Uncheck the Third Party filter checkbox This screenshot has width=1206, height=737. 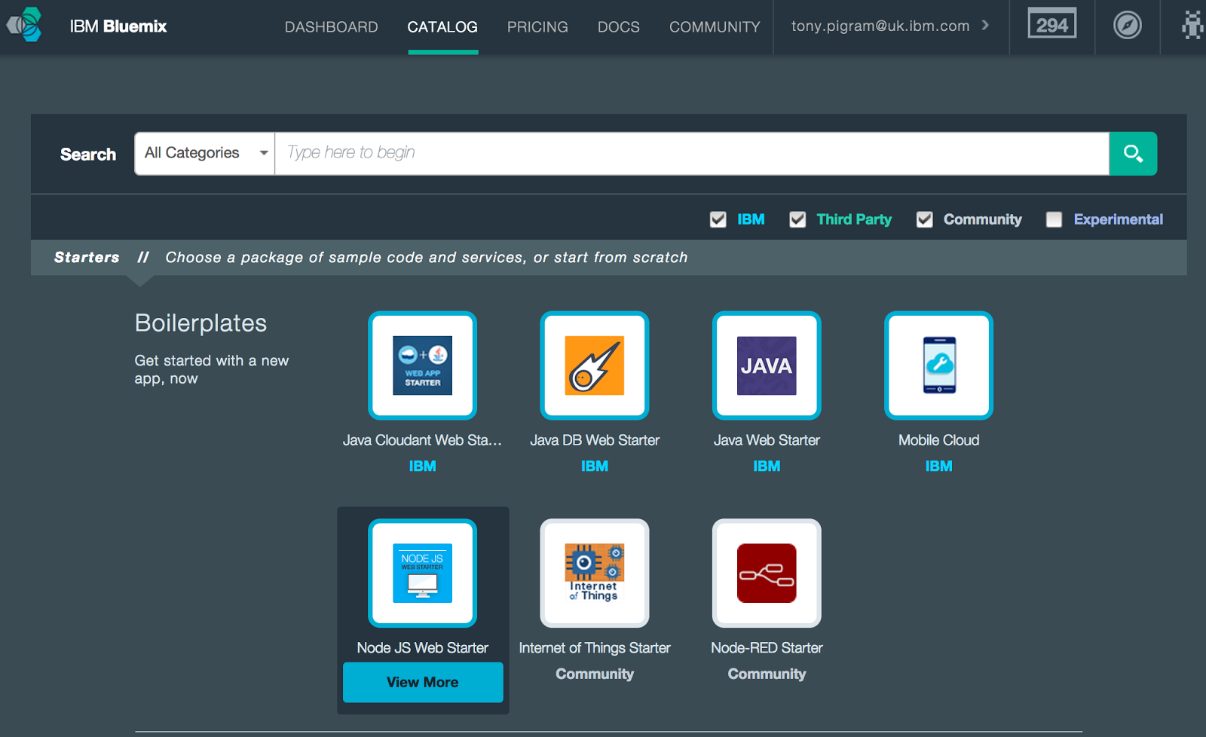pyautogui.click(x=797, y=219)
